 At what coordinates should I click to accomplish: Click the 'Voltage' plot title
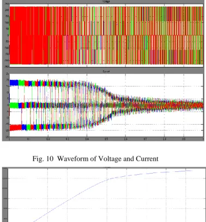[x=106, y=2]
